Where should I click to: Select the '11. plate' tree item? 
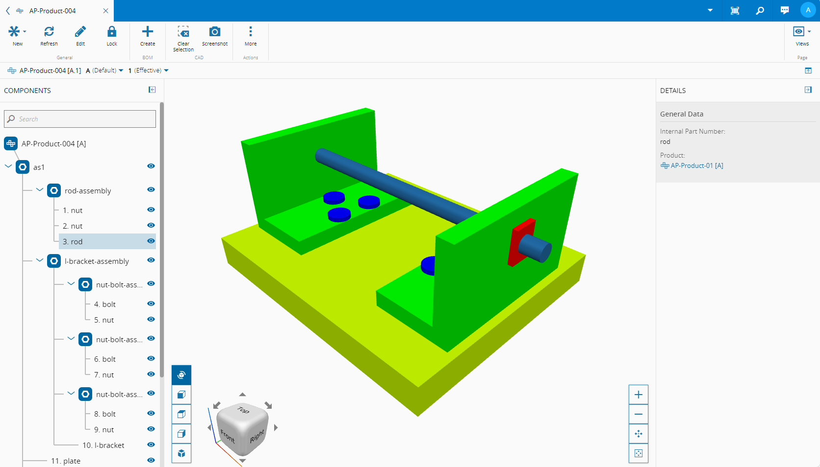point(66,461)
